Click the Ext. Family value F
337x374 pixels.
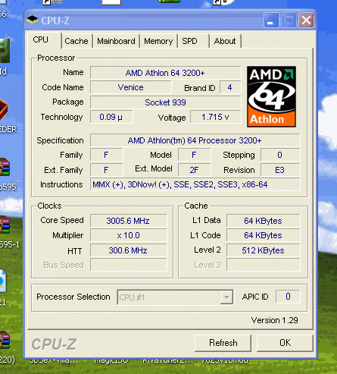tap(106, 170)
